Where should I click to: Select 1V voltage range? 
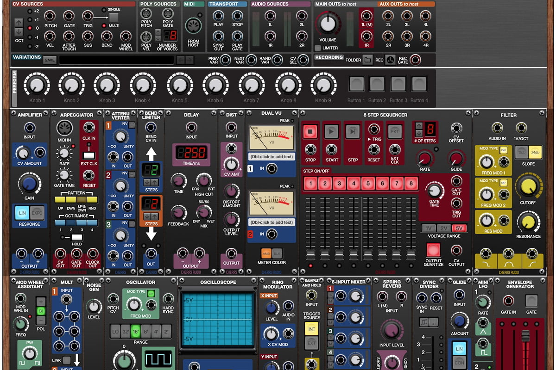coord(429,228)
